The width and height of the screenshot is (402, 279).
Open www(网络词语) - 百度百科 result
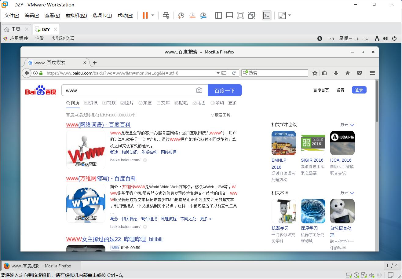[x=98, y=125]
